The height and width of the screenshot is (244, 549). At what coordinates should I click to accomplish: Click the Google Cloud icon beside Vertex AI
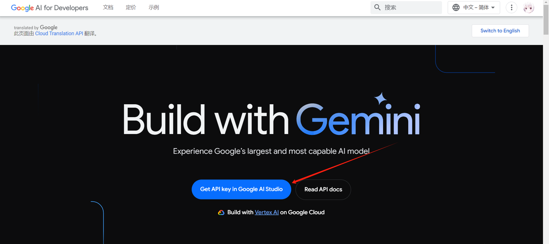click(x=222, y=212)
